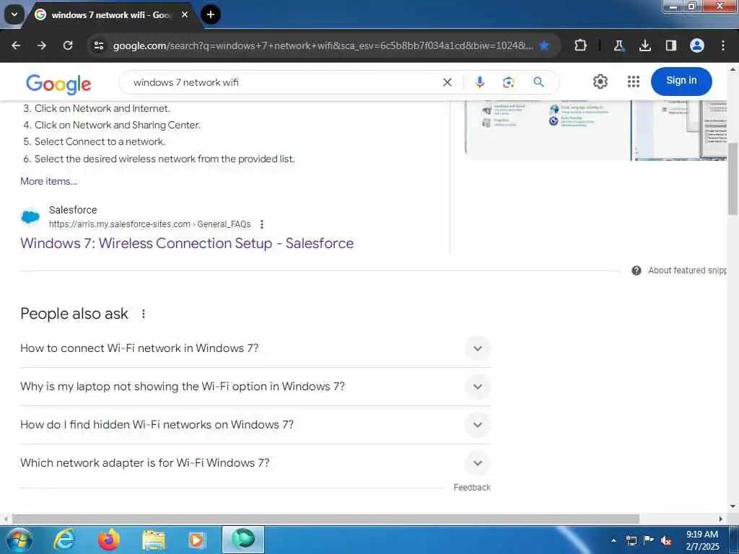The height and width of the screenshot is (554, 739).
Task: Open the network tray icon
Action: coord(631,540)
